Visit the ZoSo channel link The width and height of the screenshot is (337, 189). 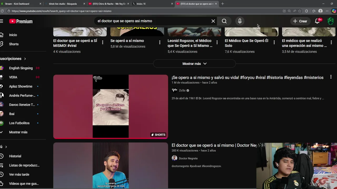click(182, 90)
